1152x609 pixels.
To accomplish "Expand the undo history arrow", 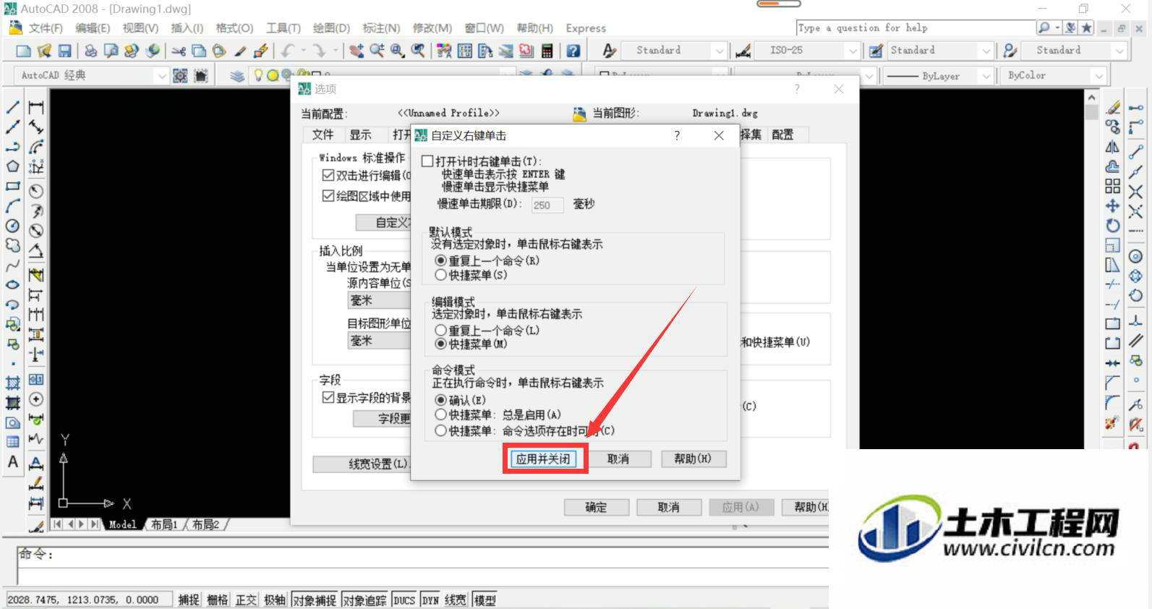I will pos(303,51).
